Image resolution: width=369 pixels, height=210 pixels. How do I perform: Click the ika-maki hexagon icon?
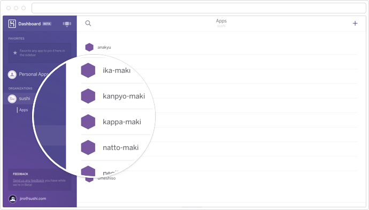click(88, 70)
